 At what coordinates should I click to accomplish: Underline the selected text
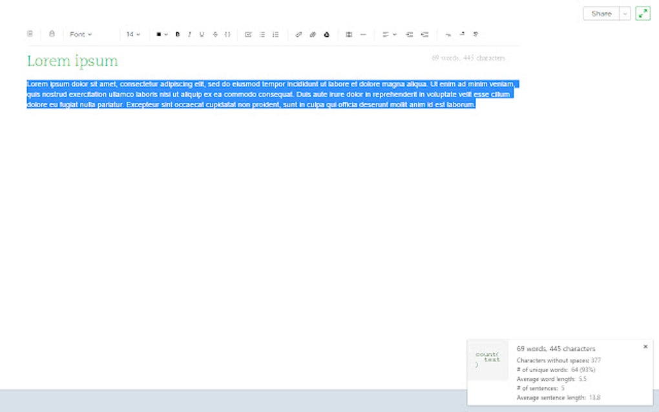(x=202, y=34)
